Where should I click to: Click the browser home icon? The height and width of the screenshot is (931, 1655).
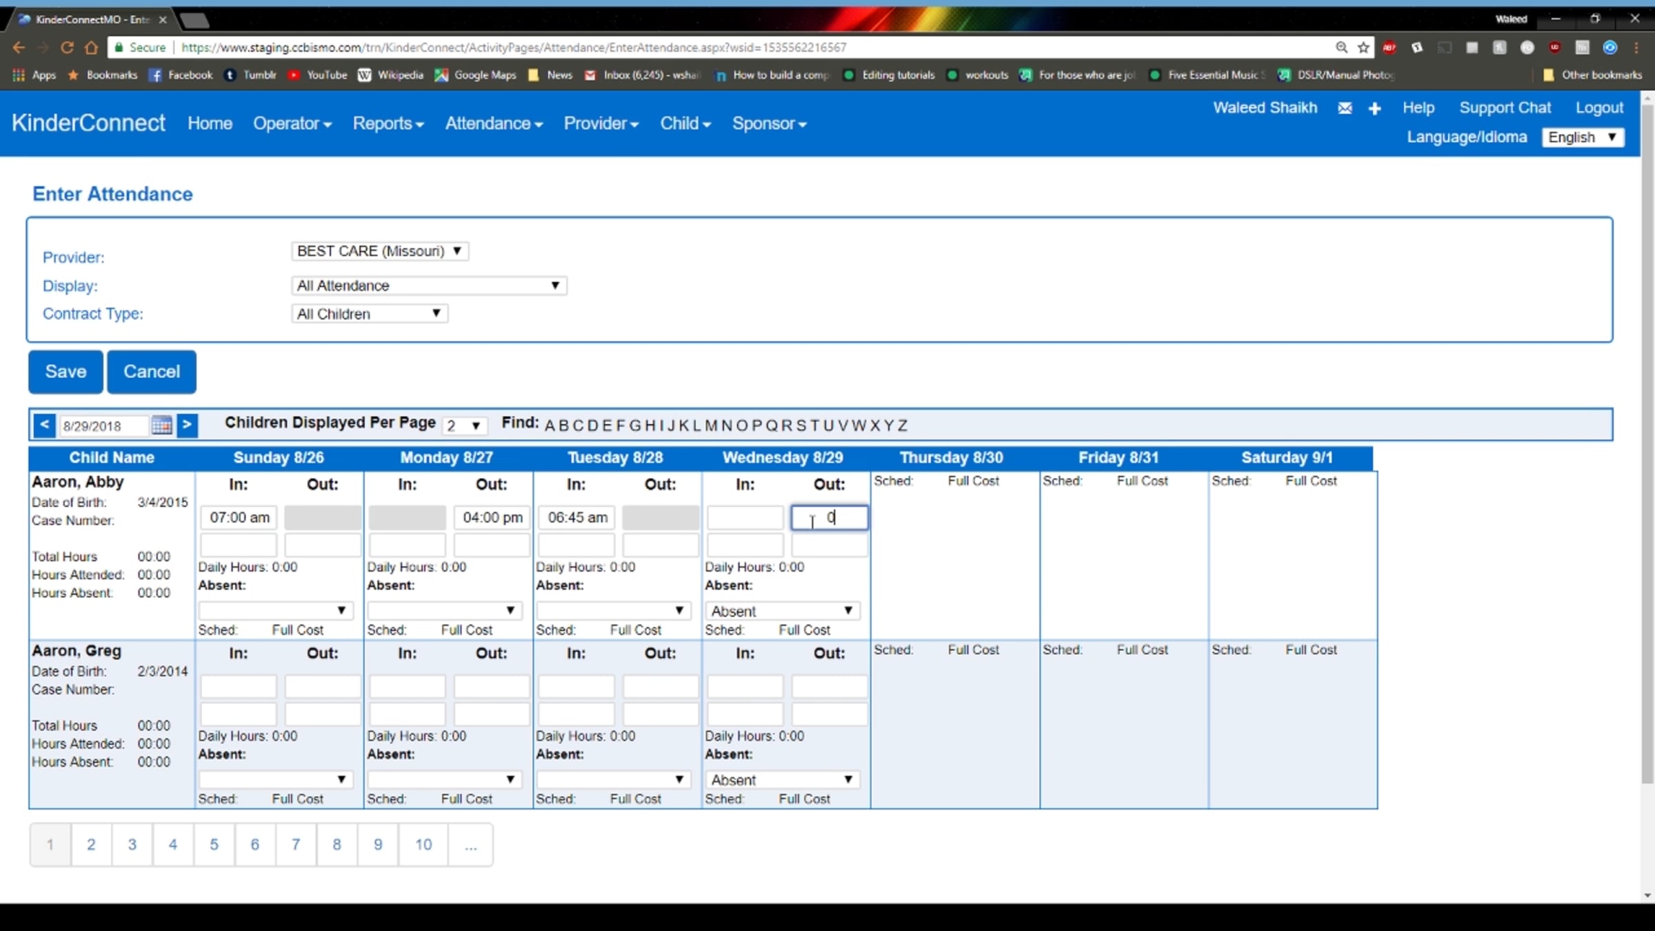click(91, 48)
